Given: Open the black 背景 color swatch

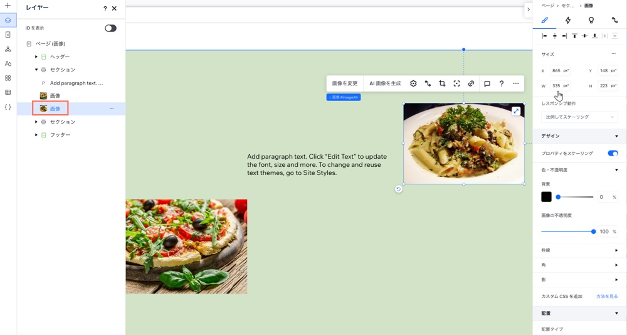Looking at the screenshot, I should coord(546,197).
